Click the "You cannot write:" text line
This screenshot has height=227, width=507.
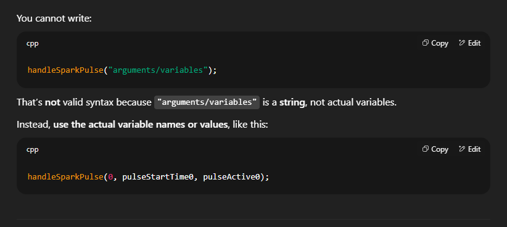54,18
